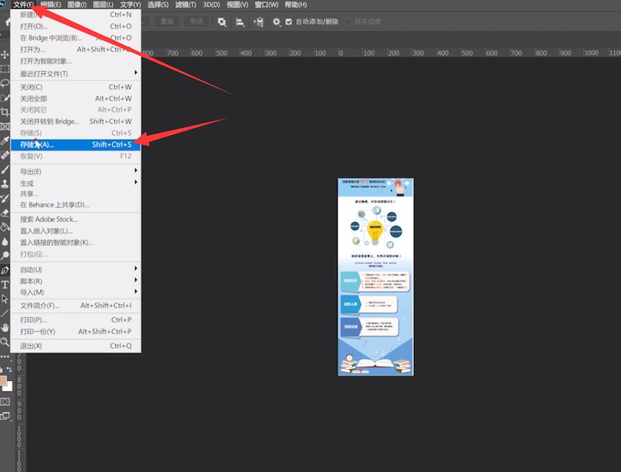Choose 打开(O)... menu entry
The image size is (621, 472).
tap(75, 26)
